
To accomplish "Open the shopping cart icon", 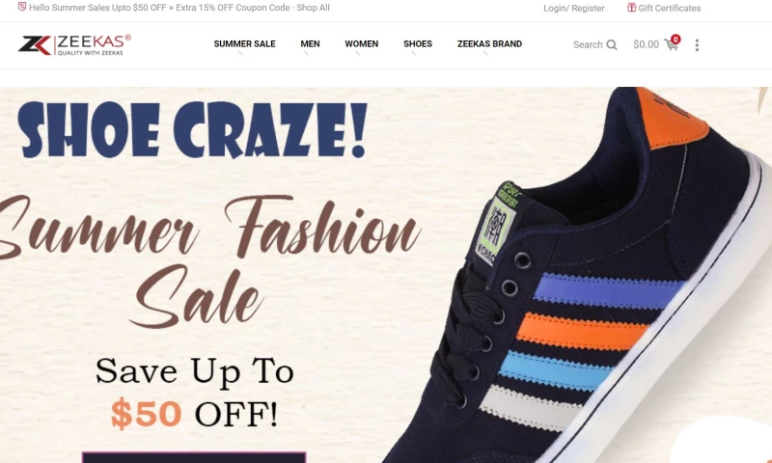I will tap(671, 44).
